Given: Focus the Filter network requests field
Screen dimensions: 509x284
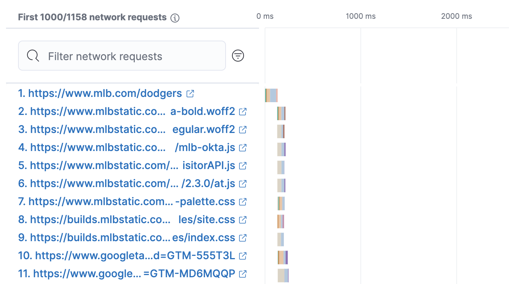Looking at the screenshot, I should coord(122,56).
